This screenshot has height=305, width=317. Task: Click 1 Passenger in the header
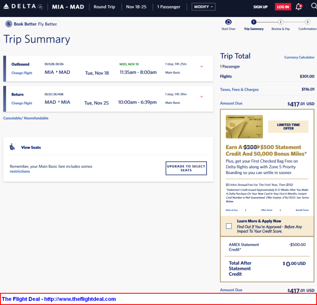[x=168, y=7]
